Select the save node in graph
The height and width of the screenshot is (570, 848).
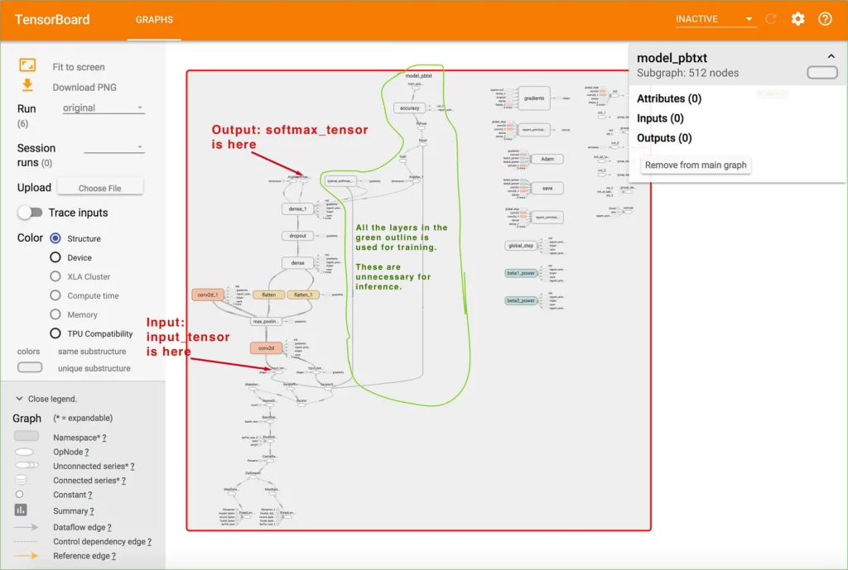pyautogui.click(x=547, y=188)
